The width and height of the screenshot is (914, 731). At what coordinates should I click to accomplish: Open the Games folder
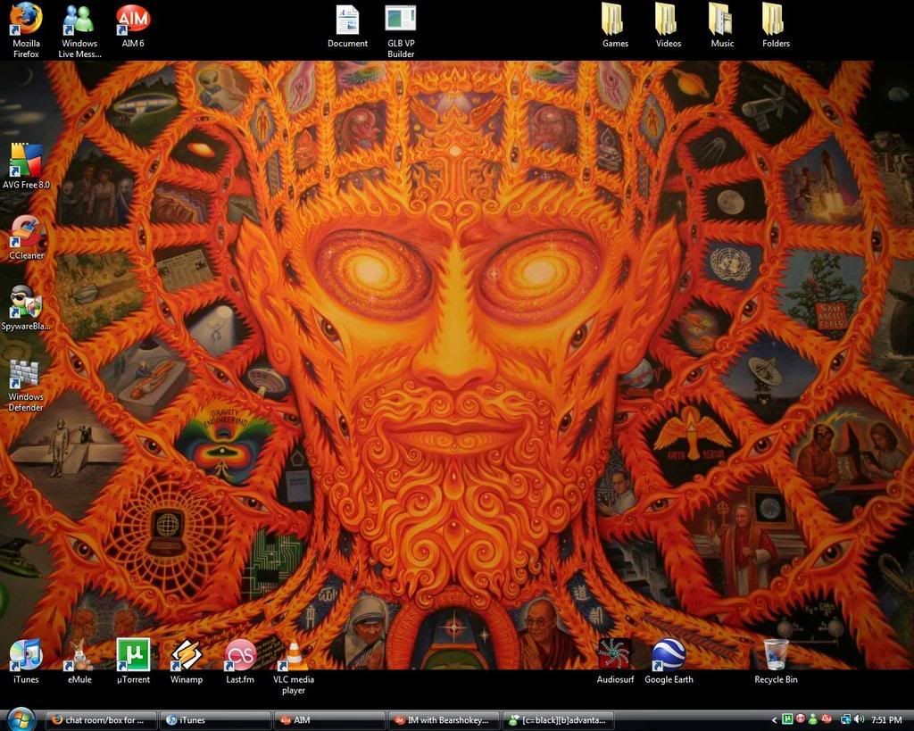(x=615, y=26)
